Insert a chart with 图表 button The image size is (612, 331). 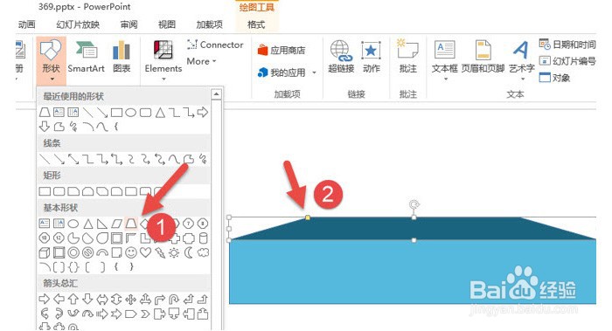tap(122, 58)
